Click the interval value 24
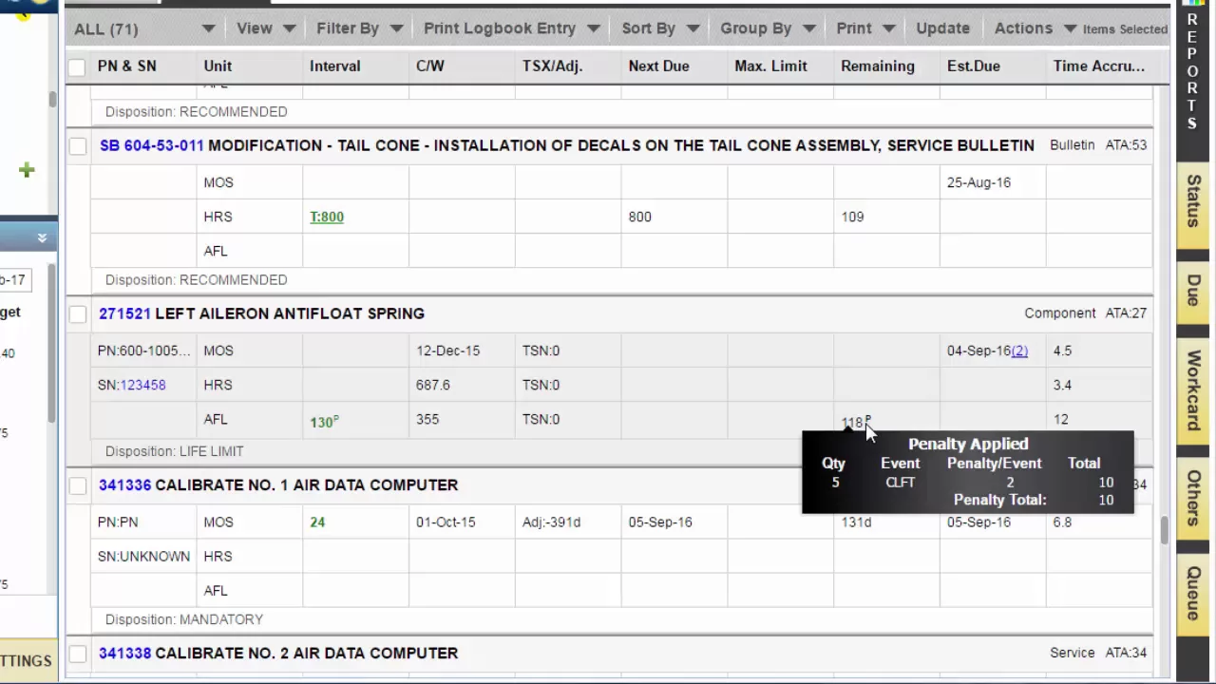 [x=317, y=522]
